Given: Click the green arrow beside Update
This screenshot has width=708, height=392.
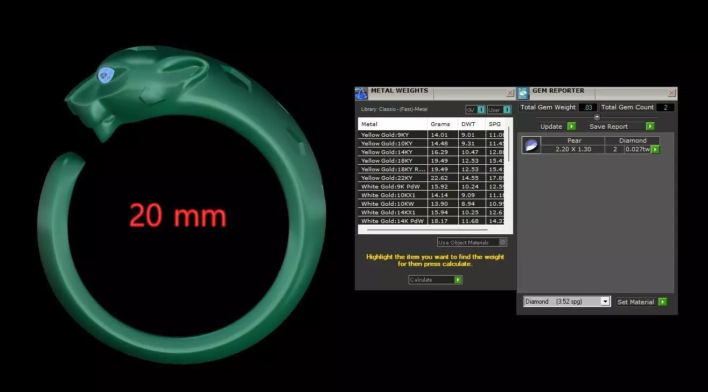Looking at the screenshot, I should pos(571,127).
